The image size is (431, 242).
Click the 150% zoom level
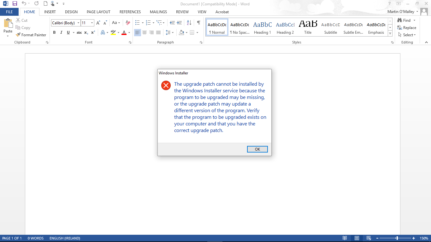424,238
